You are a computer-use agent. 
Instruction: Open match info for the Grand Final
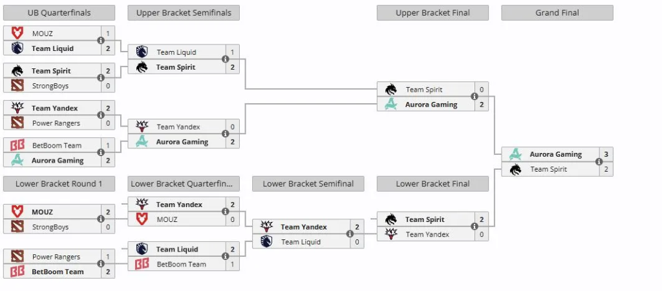tap(598, 162)
